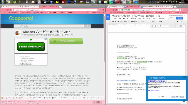The width and height of the screenshot is (188, 105).
Task: Open the File menu in Google Docs
Action: click(x=115, y=19)
